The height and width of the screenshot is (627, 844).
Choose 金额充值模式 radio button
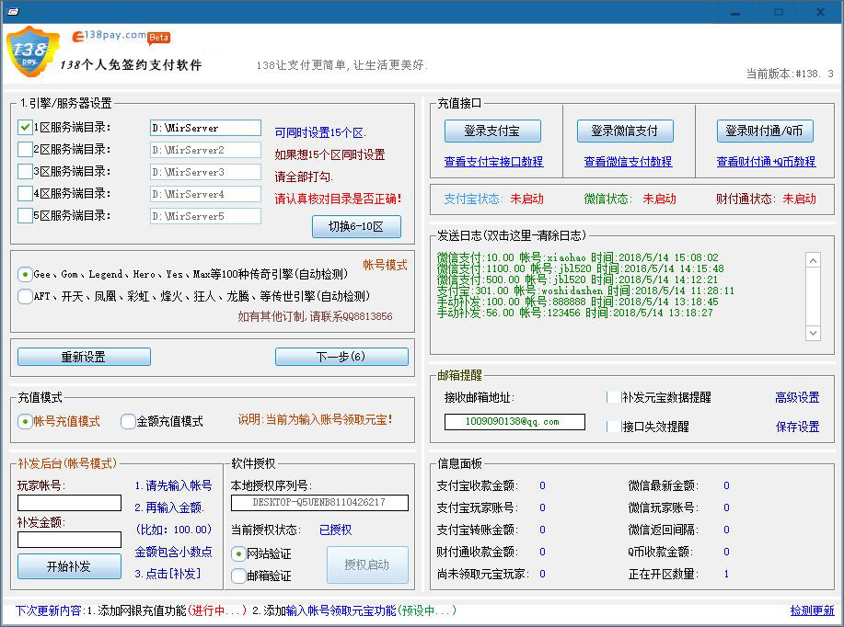pos(128,421)
